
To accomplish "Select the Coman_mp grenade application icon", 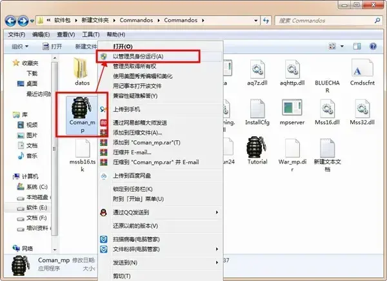I will point(81,108).
